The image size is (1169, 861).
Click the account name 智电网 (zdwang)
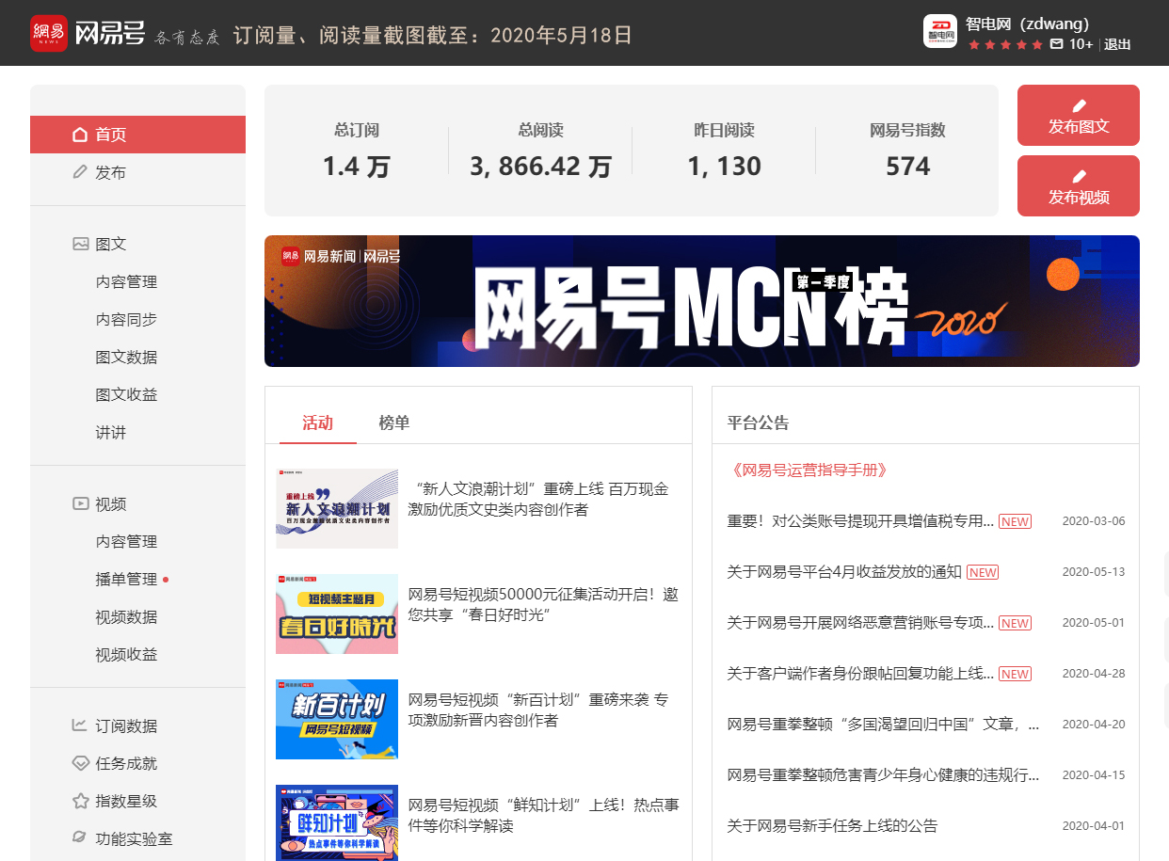(1027, 24)
